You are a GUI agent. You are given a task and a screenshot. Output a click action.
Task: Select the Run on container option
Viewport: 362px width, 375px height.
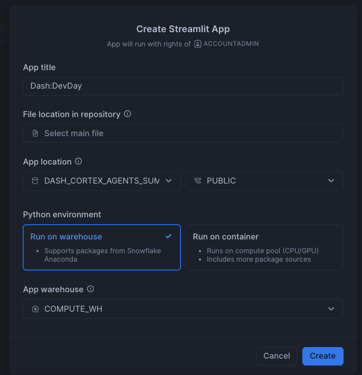(264, 247)
